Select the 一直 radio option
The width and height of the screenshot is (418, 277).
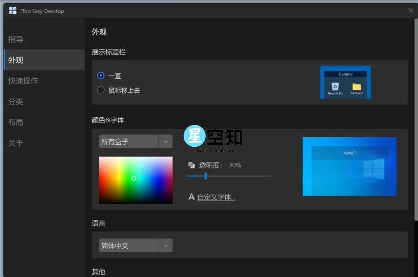(x=101, y=76)
